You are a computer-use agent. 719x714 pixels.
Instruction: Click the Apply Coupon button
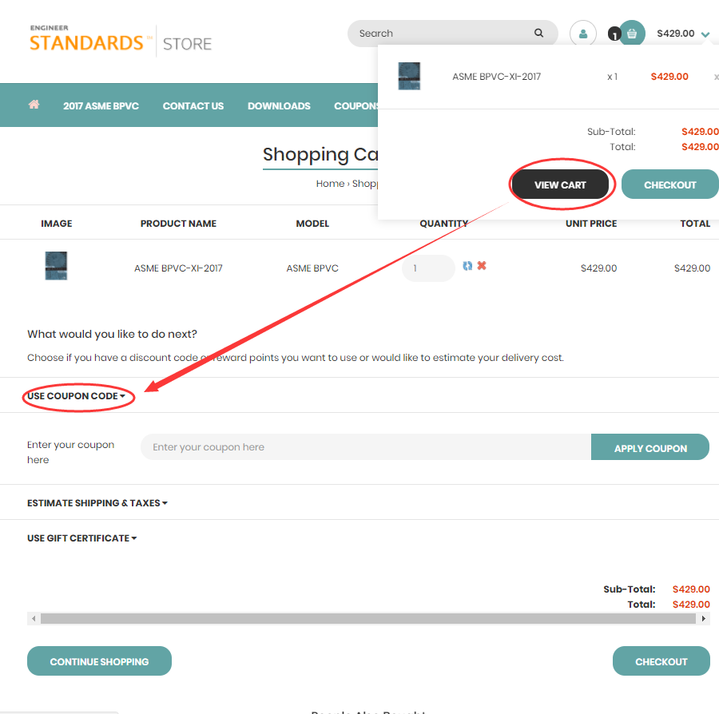pyautogui.click(x=650, y=447)
